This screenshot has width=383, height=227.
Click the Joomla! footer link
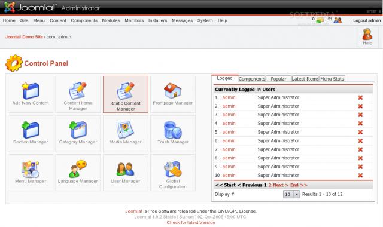click(133, 211)
